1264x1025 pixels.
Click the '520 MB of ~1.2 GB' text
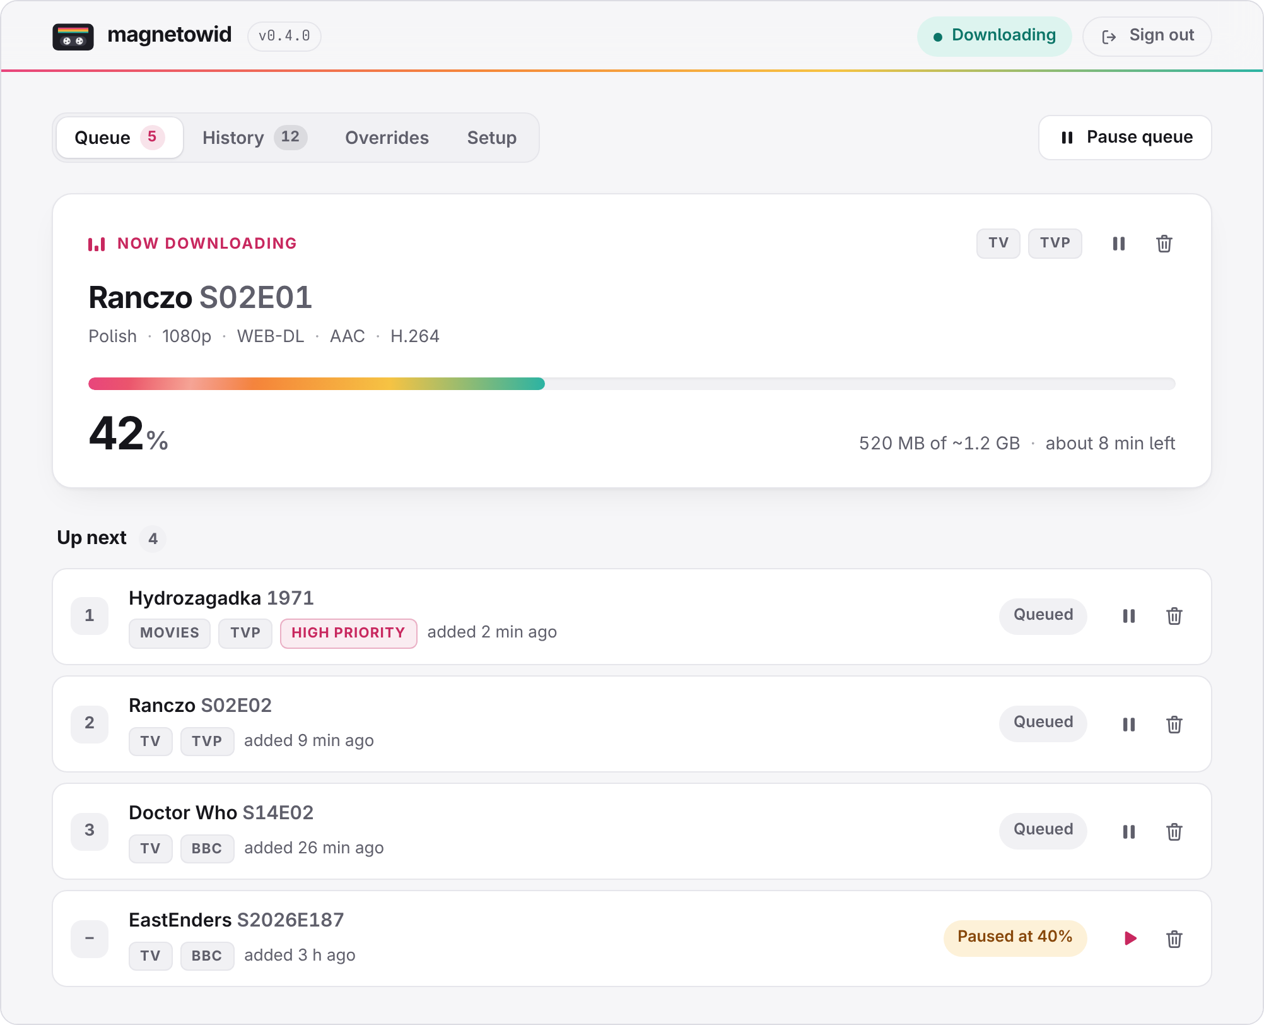(x=939, y=443)
